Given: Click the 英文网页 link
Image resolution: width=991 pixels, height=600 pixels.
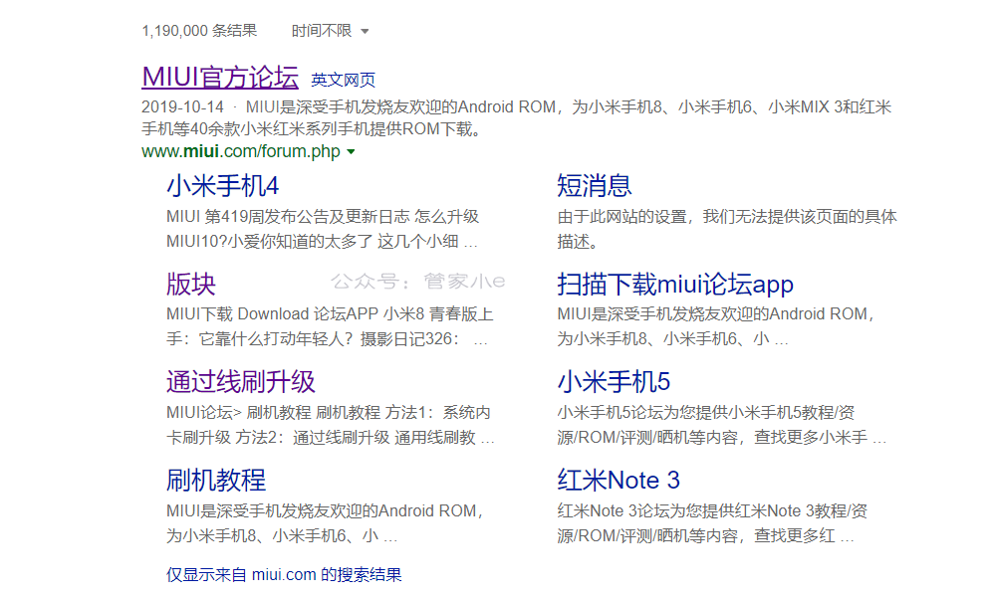Looking at the screenshot, I should pyautogui.click(x=344, y=80).
